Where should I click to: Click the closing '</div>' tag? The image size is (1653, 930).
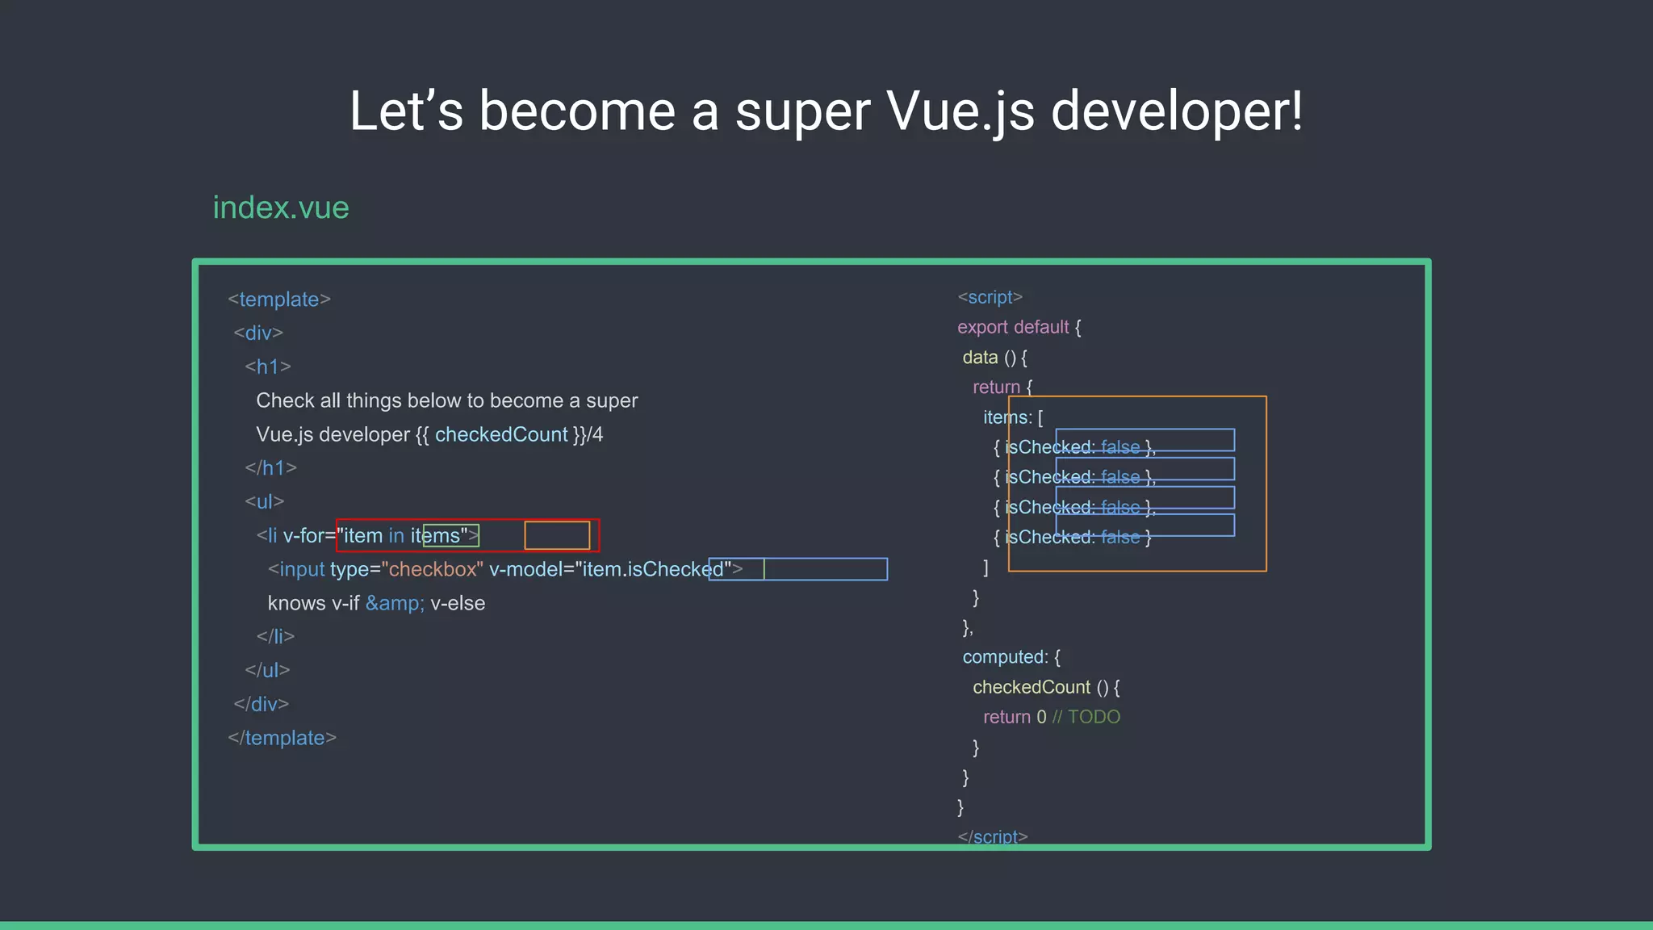click(262, 704)
